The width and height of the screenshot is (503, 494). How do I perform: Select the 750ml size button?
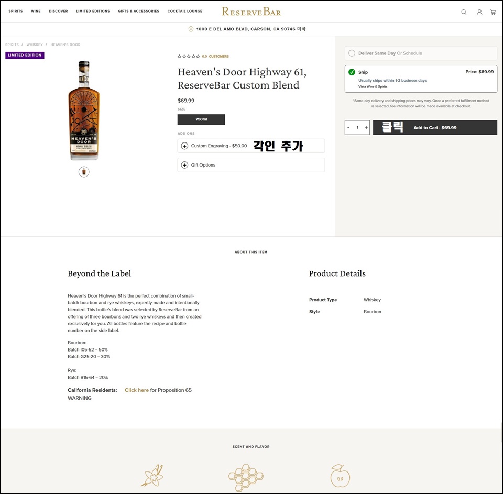click(201, 119)
